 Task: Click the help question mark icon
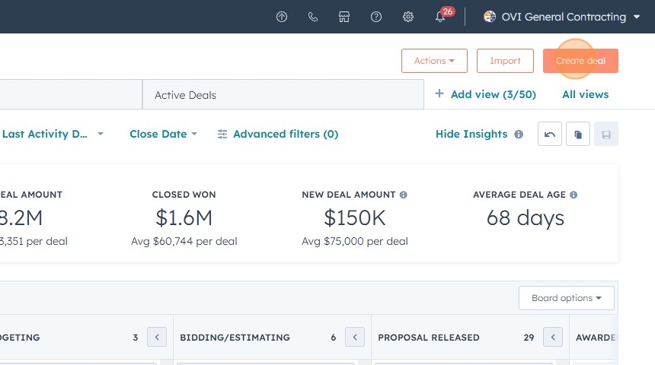pos(376,17)
